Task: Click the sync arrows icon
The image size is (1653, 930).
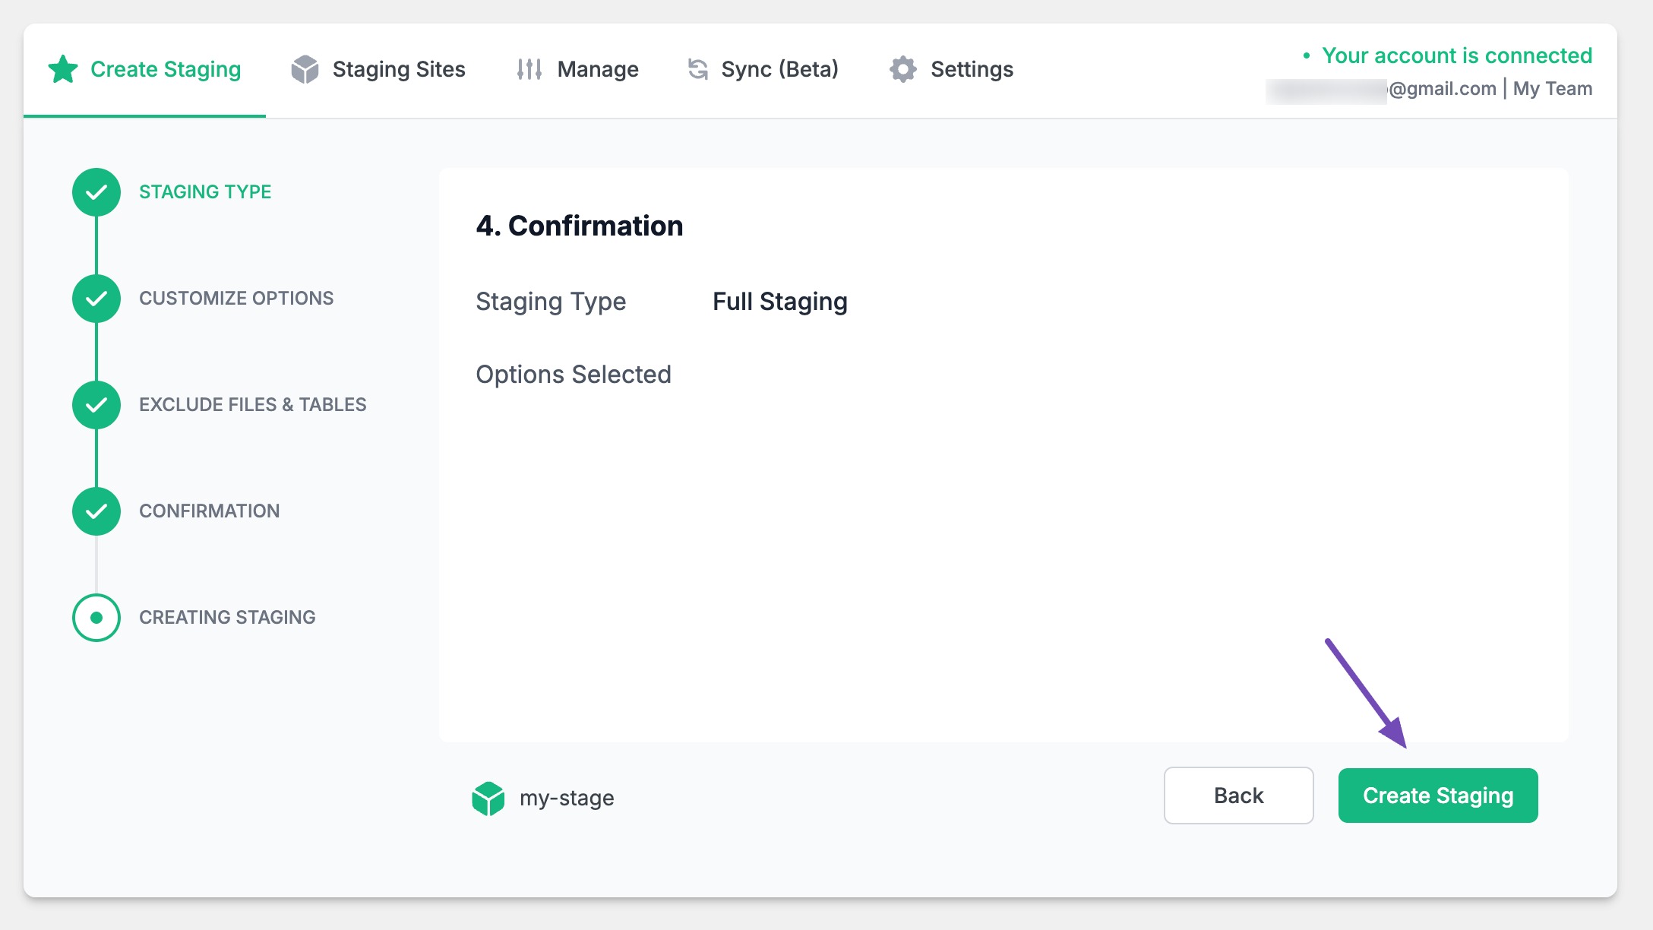Action: (x=697, y=69)
